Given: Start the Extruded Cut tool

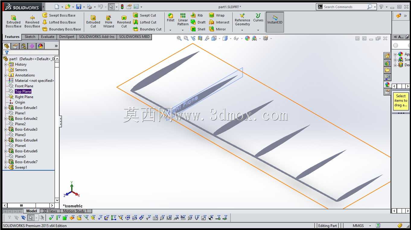Looking at the screenshot, I should [93, 22].
